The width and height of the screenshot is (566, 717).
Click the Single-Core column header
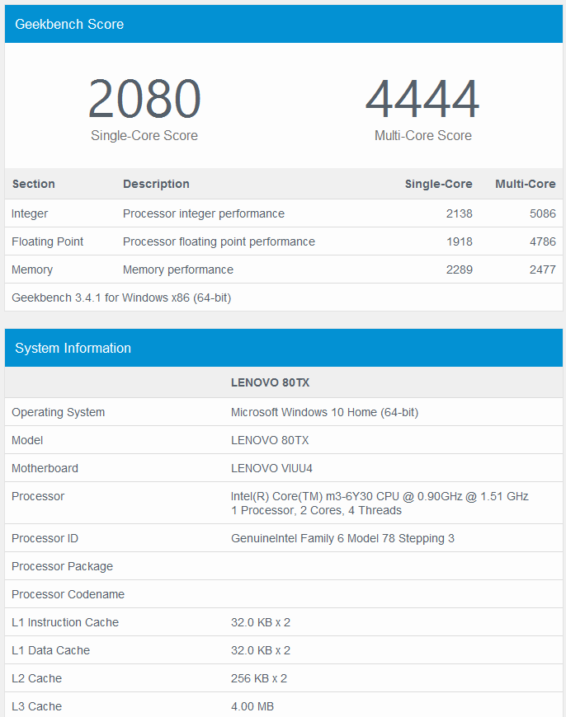pyautogui.click(x=438, y=184)
